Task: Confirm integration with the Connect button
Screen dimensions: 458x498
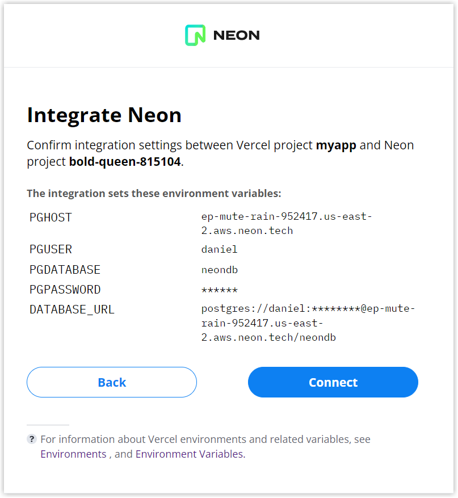Action: click(333, 382)
